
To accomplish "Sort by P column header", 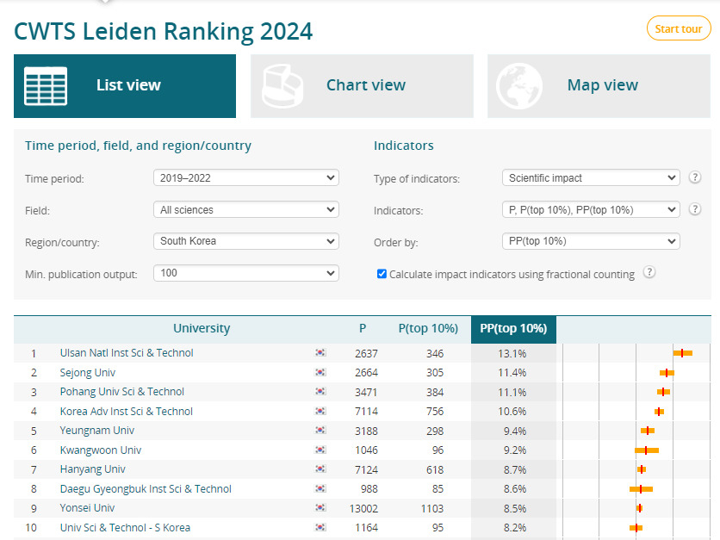I will point(363,329).
